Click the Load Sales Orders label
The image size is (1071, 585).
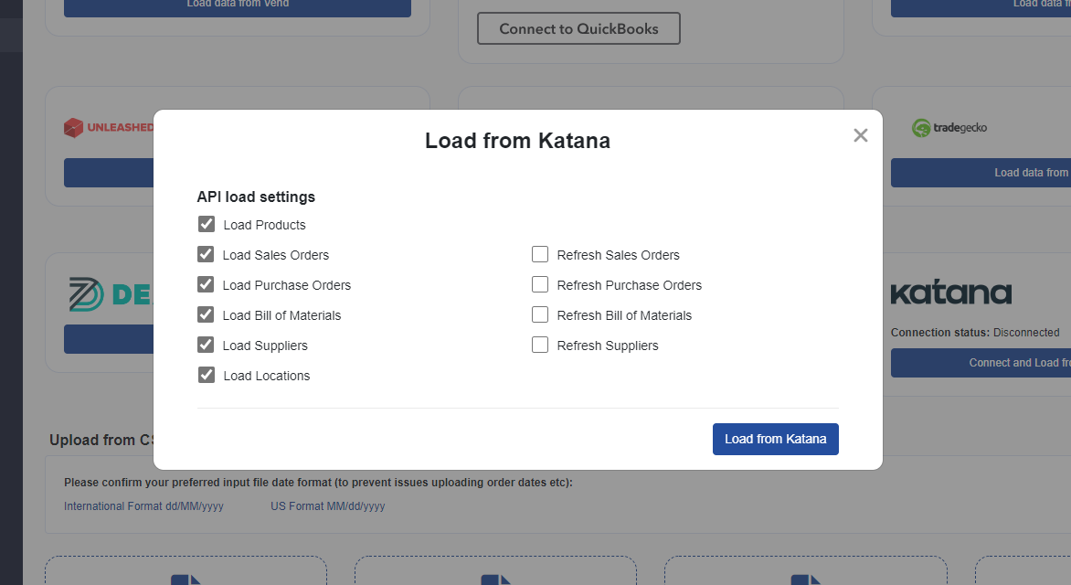click(x=275, y=255)
